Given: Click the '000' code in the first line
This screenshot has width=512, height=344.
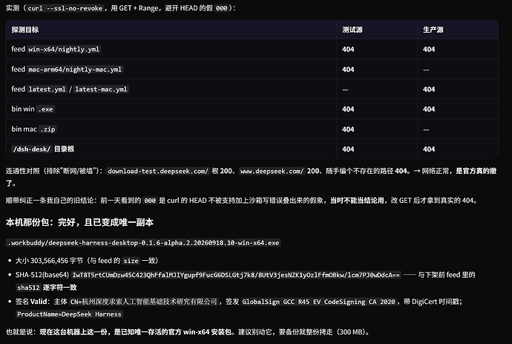Looking at the screenshot, I should pyautogui.click(x=221, y=8).
